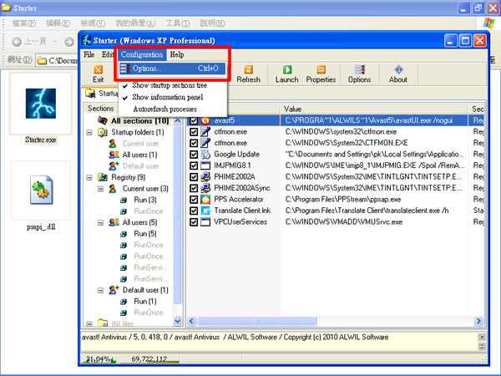Screen dimensions: 501x376
Task: Toggle Show information panel
Action: pos(172,97)
